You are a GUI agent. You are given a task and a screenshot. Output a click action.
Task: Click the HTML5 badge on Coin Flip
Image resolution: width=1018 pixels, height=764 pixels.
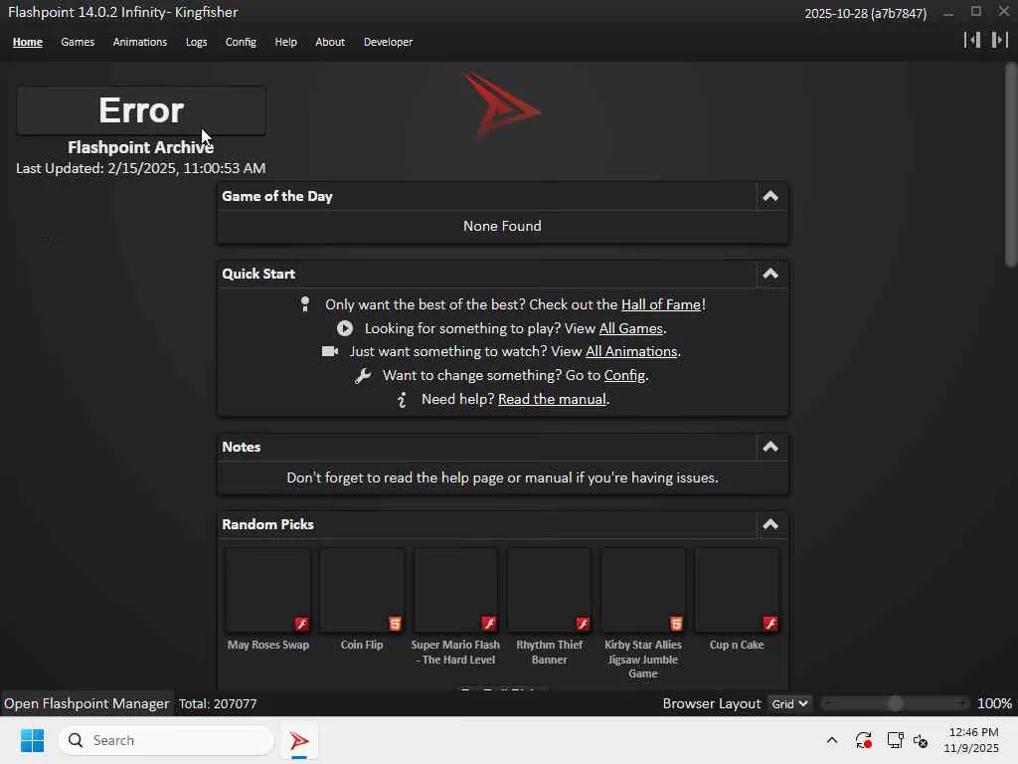click(x=395, y=624)
